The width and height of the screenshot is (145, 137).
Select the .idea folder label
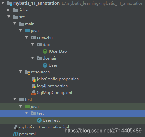24,10
